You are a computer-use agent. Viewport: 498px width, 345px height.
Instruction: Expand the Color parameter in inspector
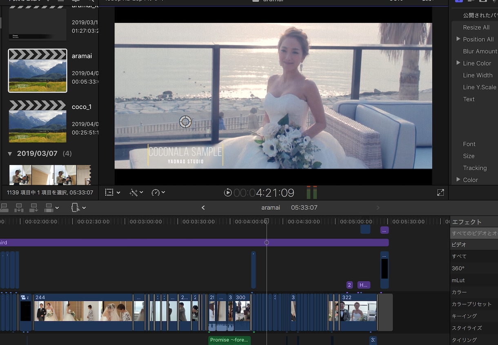pos(458,180)
